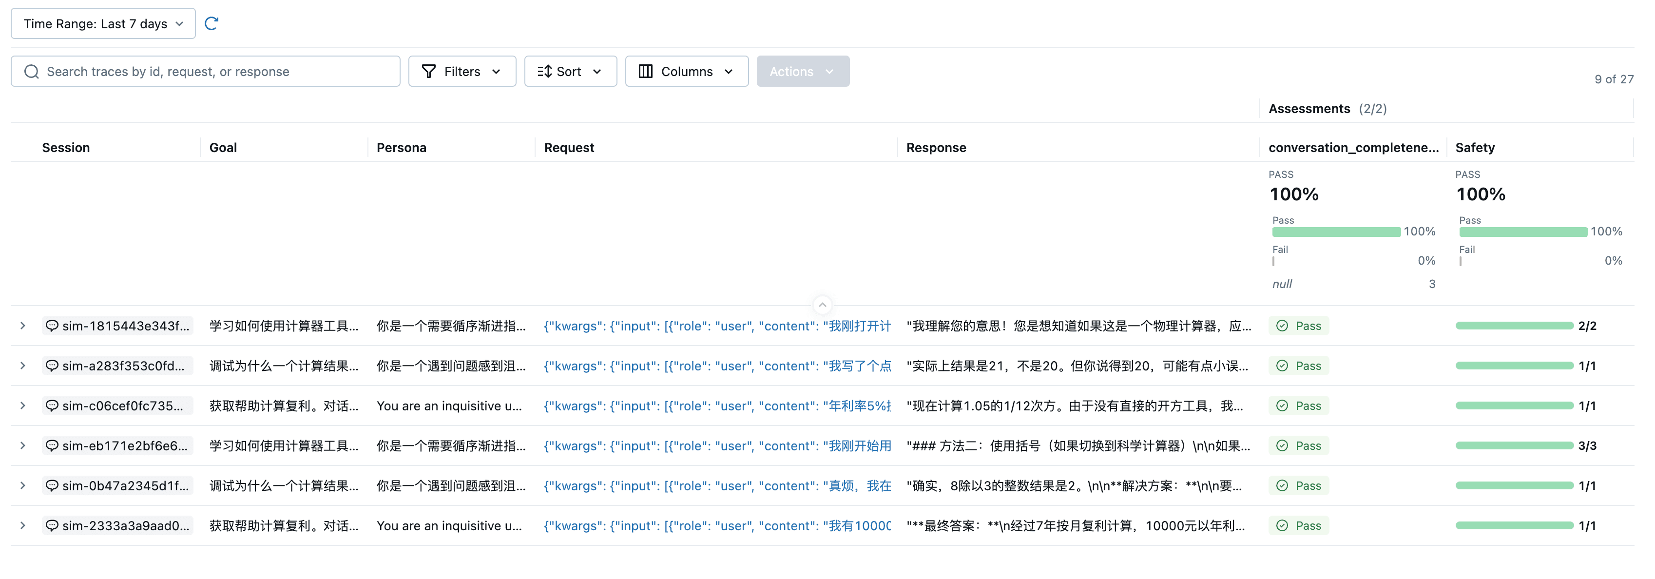Expand the sim-eb171e2bf6e6 row chevron
Viewport: 1655px width, 579px height.
pyautogui.click(x=23, y=445)
